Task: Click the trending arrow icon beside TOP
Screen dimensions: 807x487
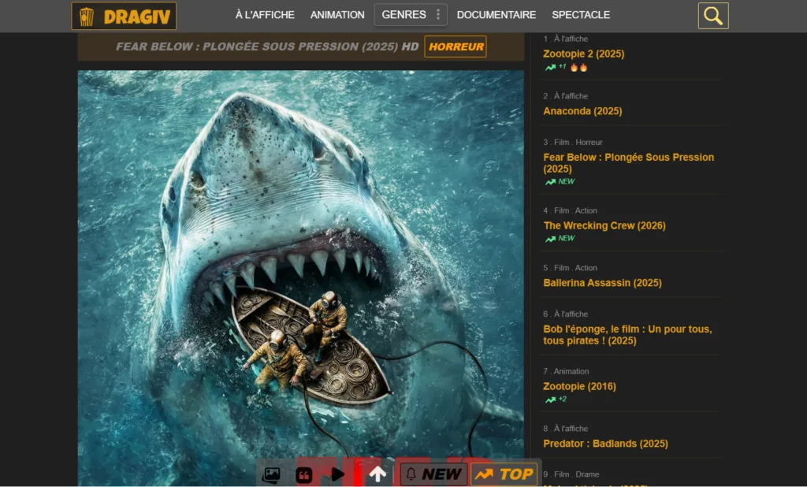Action: (484, 474)
